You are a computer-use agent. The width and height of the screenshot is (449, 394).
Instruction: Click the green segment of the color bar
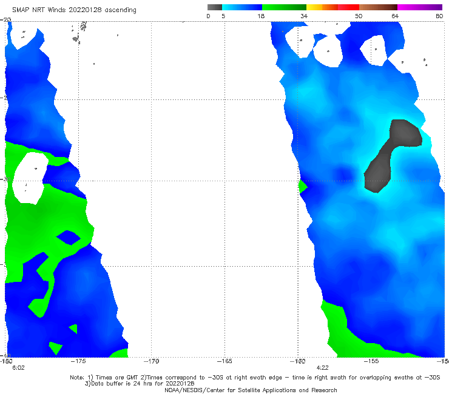pyautogui.click(x=284, y=7)
